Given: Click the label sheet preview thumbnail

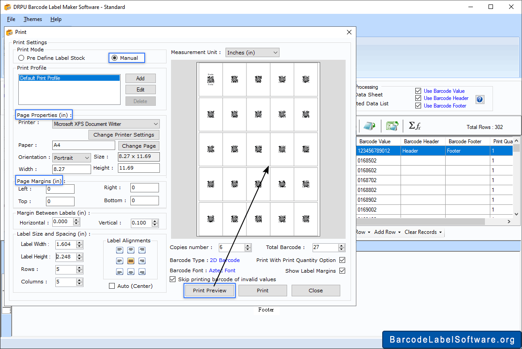Looking at the screenshot, I should (258, 149).
